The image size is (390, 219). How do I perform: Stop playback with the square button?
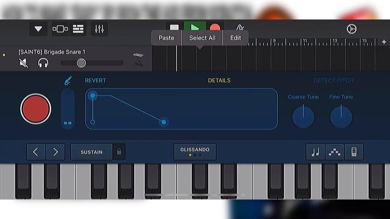(x=174, y=27)
